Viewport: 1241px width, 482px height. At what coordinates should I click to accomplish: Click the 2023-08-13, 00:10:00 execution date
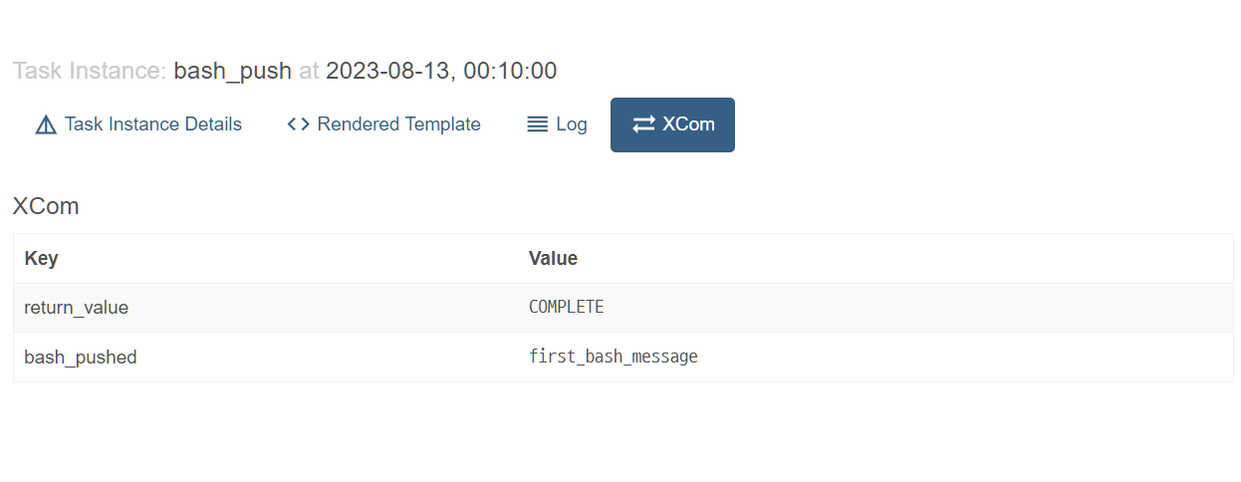pos(441,71)
